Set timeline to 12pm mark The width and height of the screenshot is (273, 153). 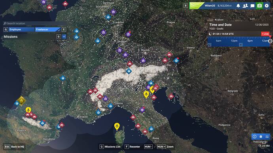234,41
